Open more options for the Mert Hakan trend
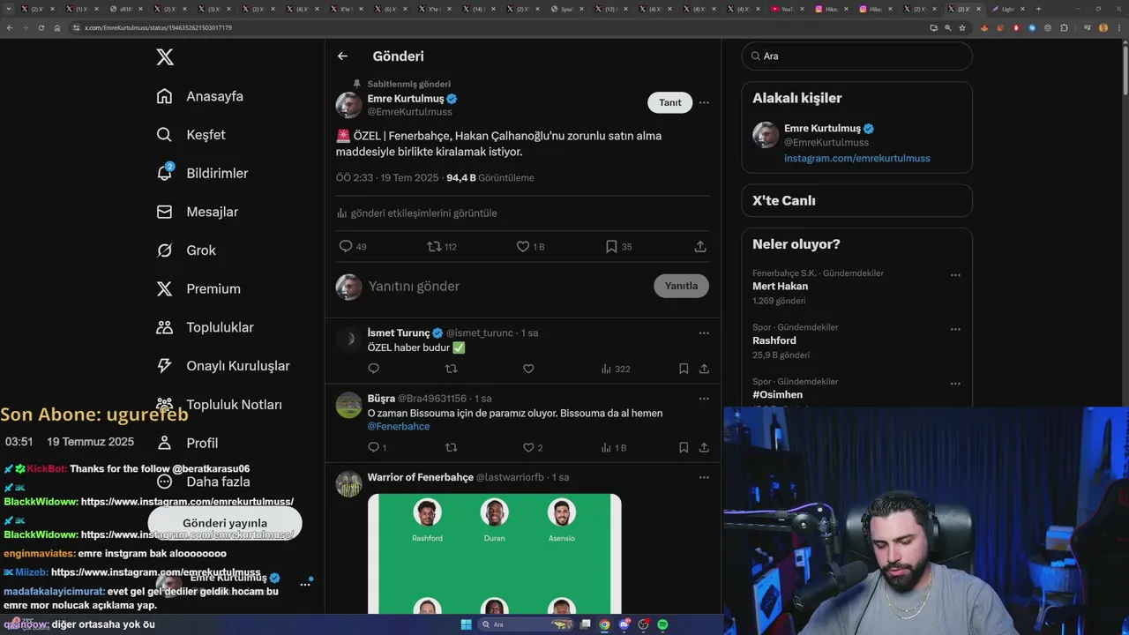Screen dimensions: 1129x635 (x=955, y=275)
